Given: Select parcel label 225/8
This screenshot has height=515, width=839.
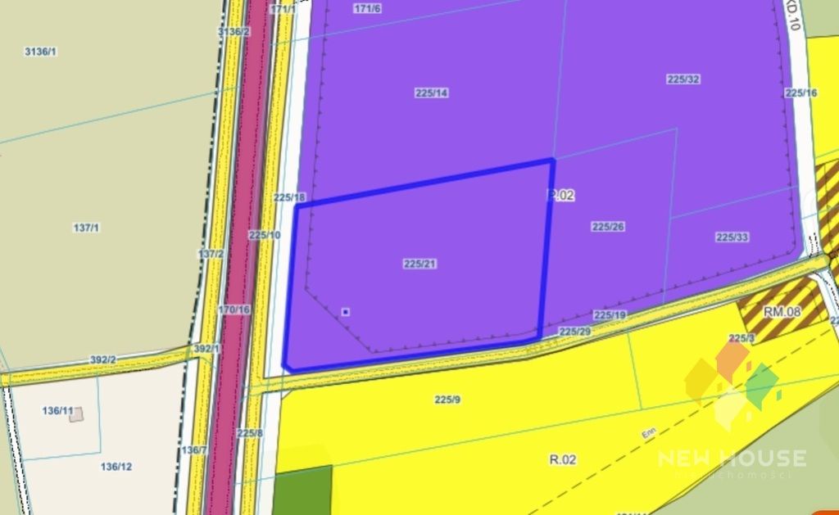Looking at the screenshot, I should pyautogui.click(x=250, y=432).
